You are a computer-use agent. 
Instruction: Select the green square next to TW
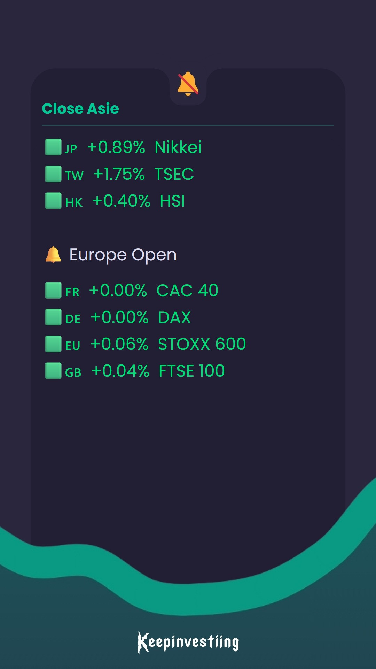(53, 174)
